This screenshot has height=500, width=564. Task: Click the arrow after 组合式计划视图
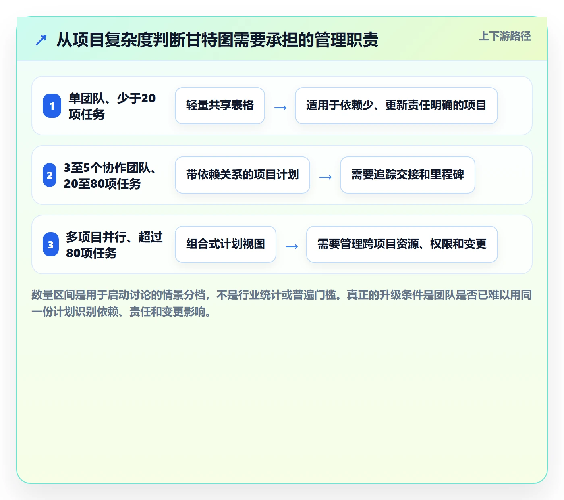pos(291,246)
